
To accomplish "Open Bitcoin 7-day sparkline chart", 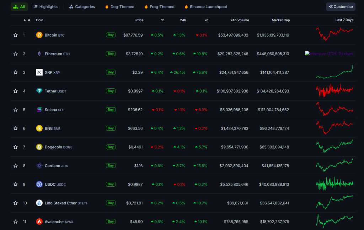I will point(334,34).
